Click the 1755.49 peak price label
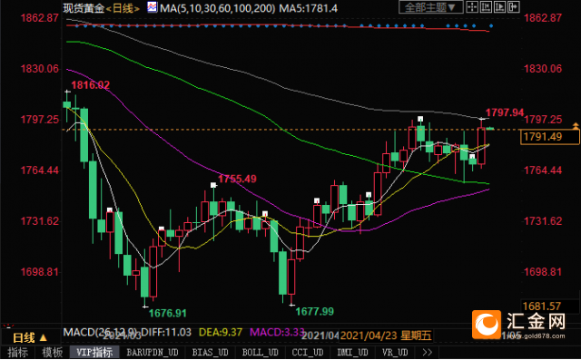The image size is (581, 360). tap(237, 179)
